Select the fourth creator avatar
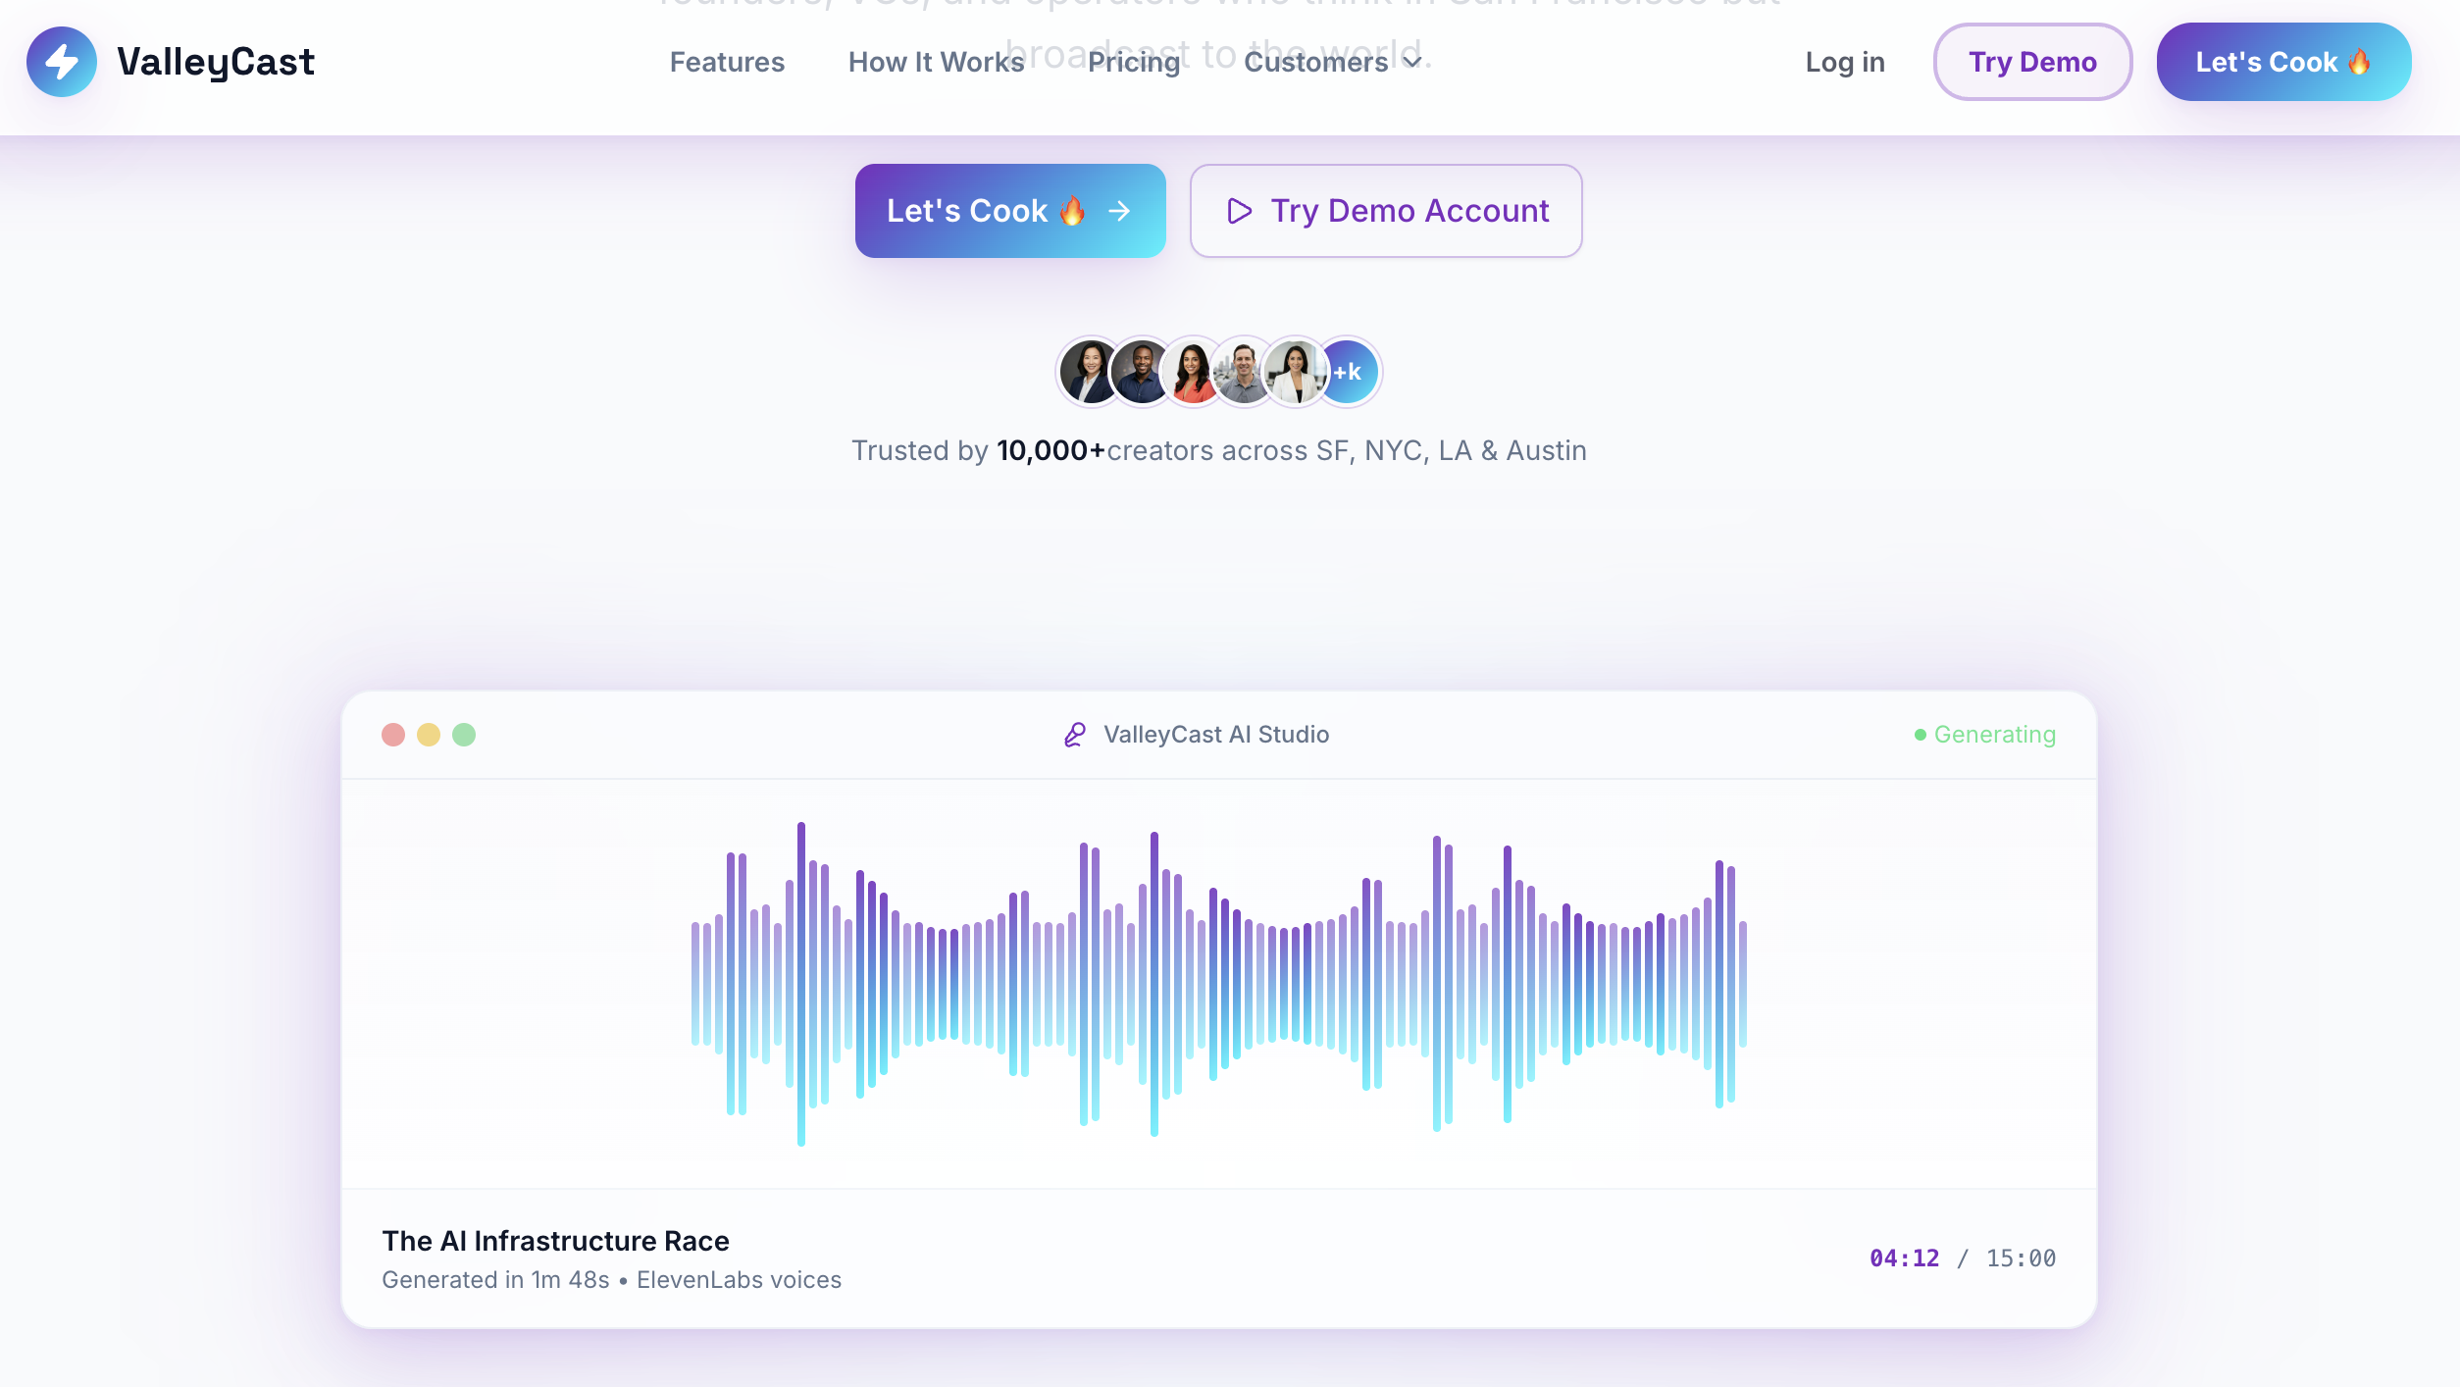Viewport: 2460px width, 1387px height. point(1243,372)
